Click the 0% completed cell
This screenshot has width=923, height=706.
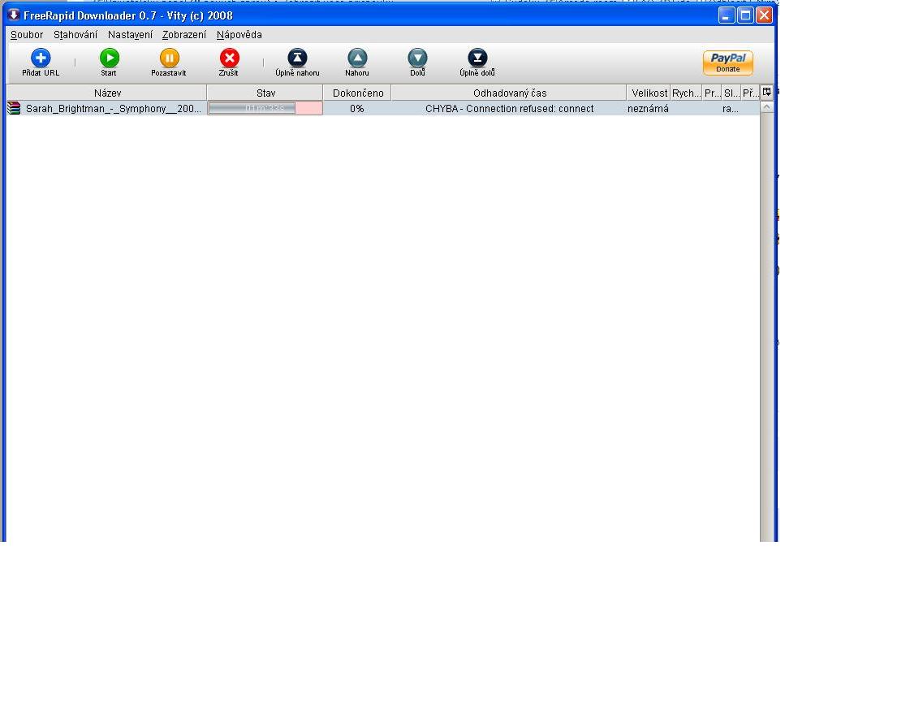pos(356,108)
